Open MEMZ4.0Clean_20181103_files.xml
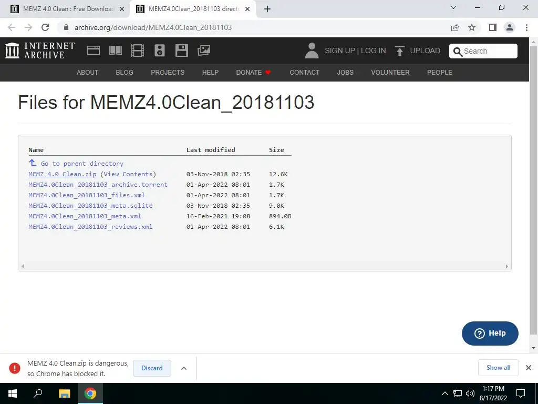This screenshot has width=538, height=404. click(x=87, y=195)
